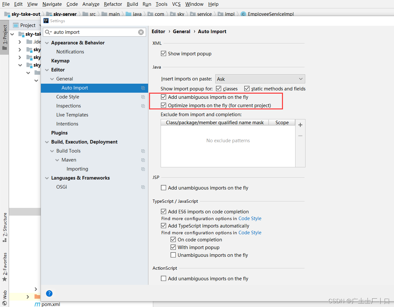Open the VCS menu
The width and height of the screenshot is (394, 307).
(x=176, y=4)
